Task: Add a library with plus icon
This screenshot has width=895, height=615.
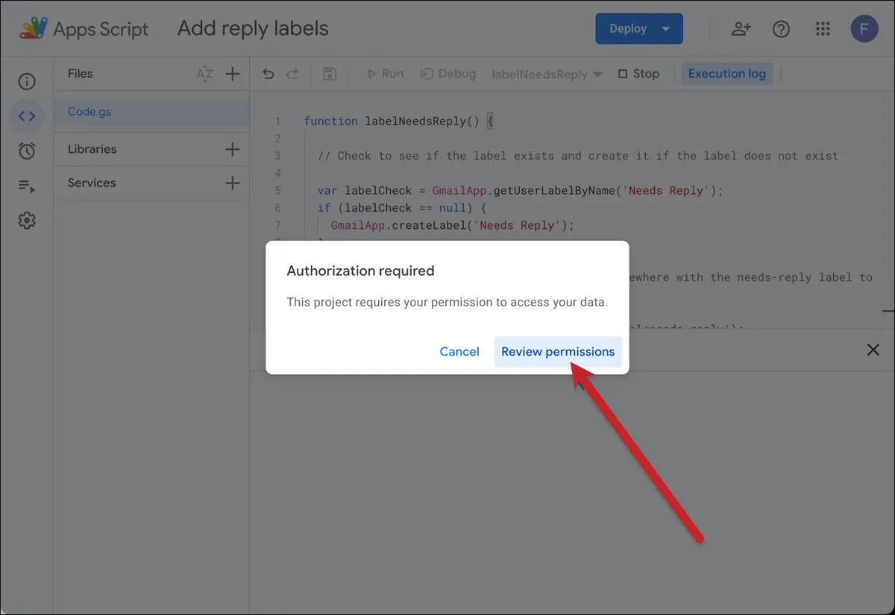Action: (x=233, y=149)
